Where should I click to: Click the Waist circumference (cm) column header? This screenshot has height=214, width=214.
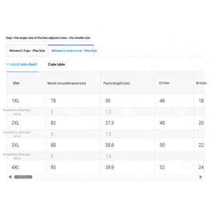tap(66, 83)
